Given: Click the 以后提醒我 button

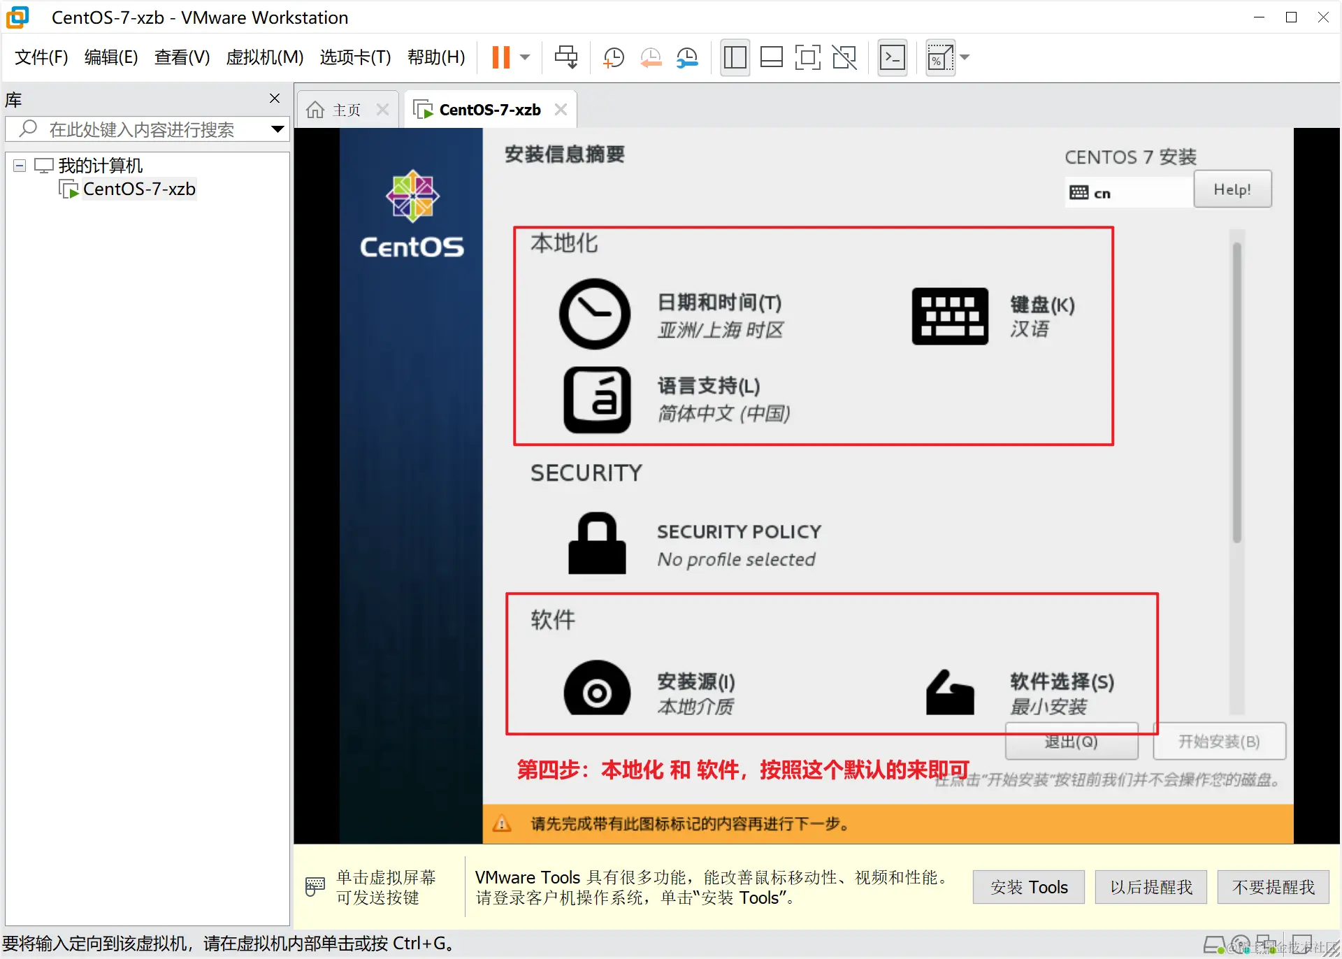Looking at the screenshot, I should 1151,887.
